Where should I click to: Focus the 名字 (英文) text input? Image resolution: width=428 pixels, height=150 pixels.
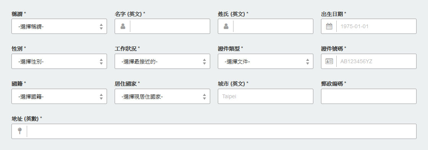[x=170, y=26]
